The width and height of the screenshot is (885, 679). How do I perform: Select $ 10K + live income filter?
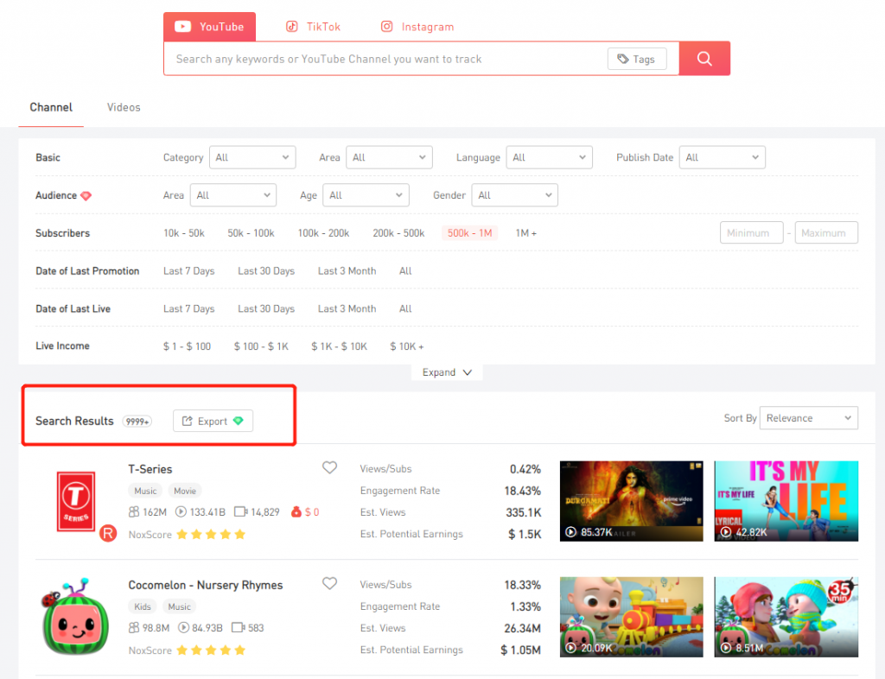point(407,346)
